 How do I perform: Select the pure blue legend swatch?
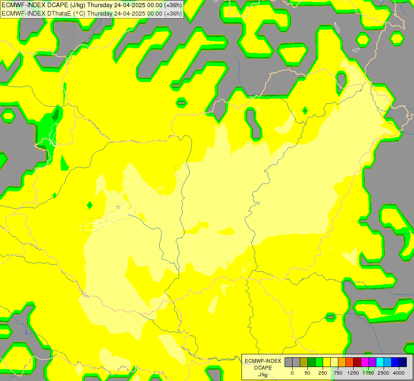(x=395, y=362)
